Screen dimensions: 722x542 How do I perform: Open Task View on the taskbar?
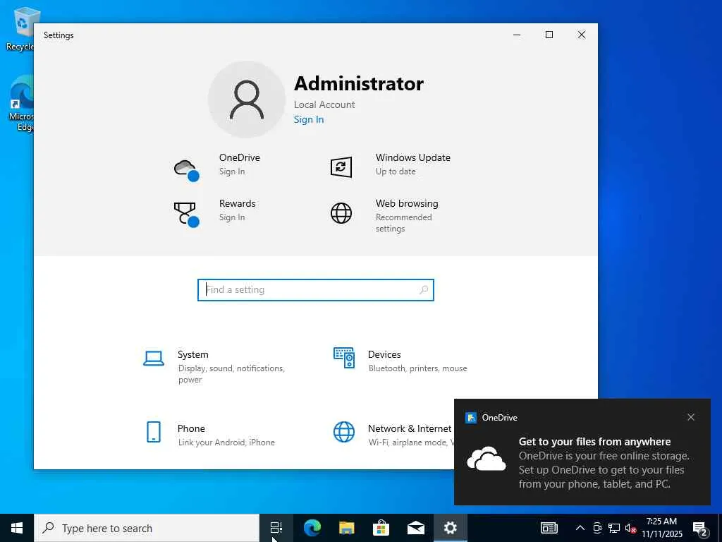click(276, 528)
